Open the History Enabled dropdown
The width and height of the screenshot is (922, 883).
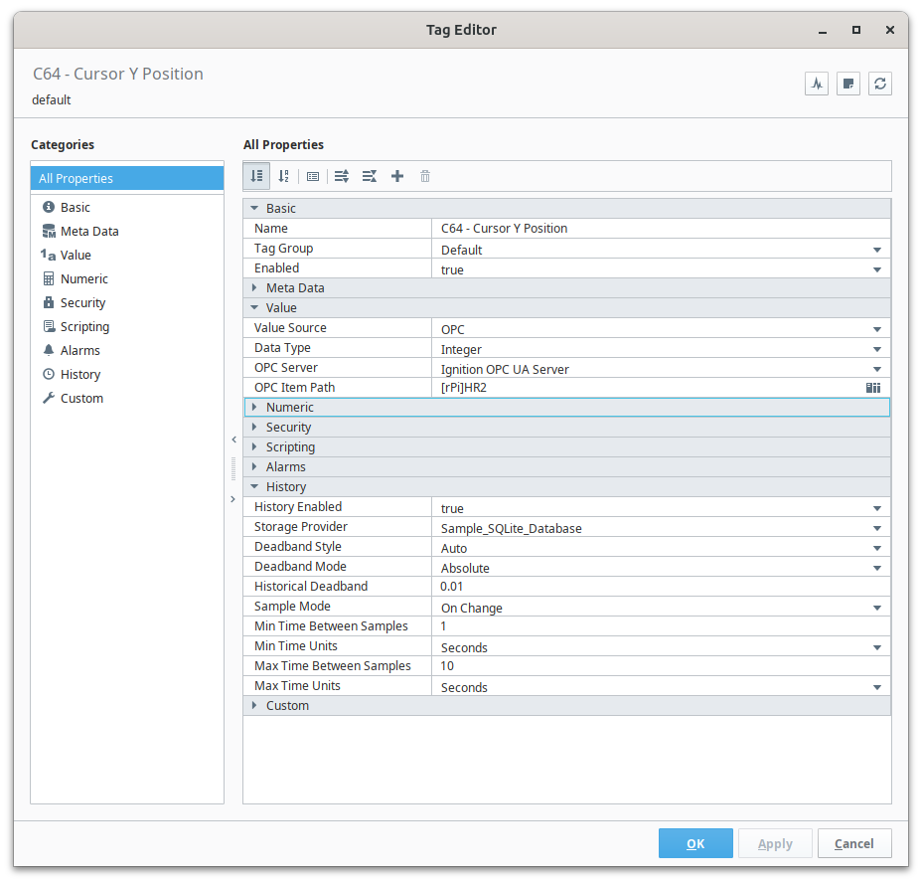tap(876, 508)
